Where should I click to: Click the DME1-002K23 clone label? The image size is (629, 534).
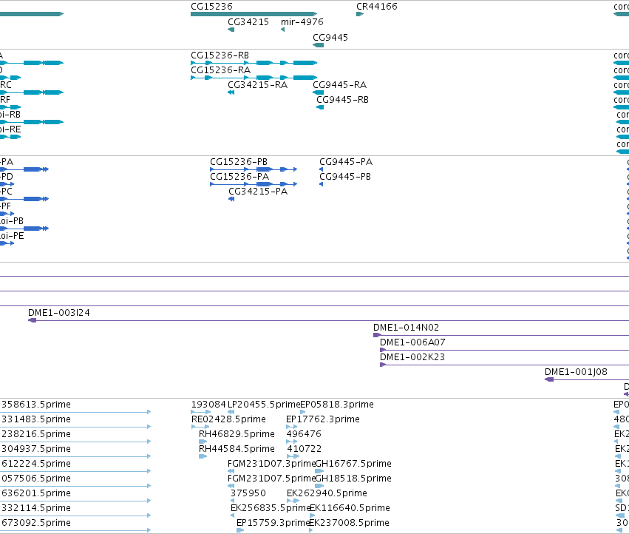412,357
